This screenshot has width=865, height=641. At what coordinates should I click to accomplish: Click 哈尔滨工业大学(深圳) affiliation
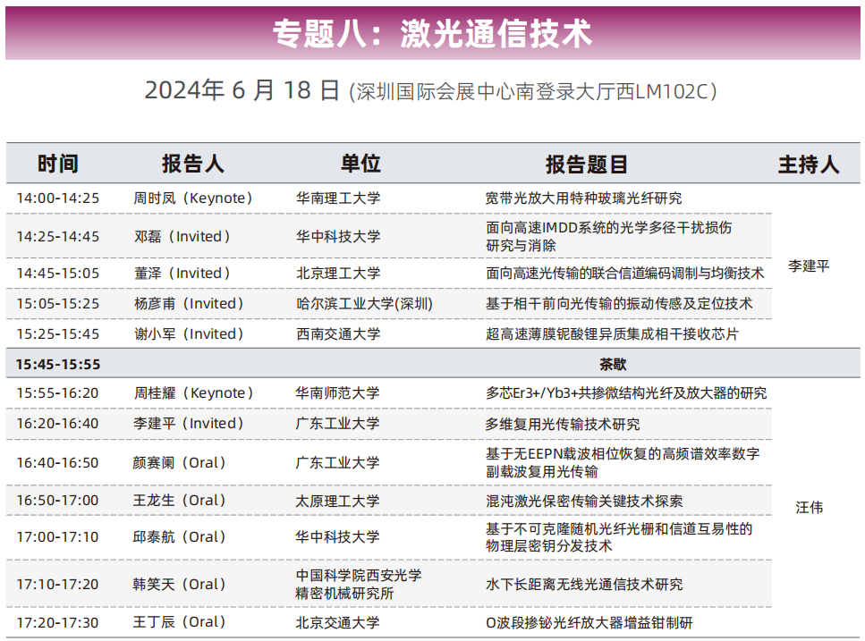click(x=365, y=304)
